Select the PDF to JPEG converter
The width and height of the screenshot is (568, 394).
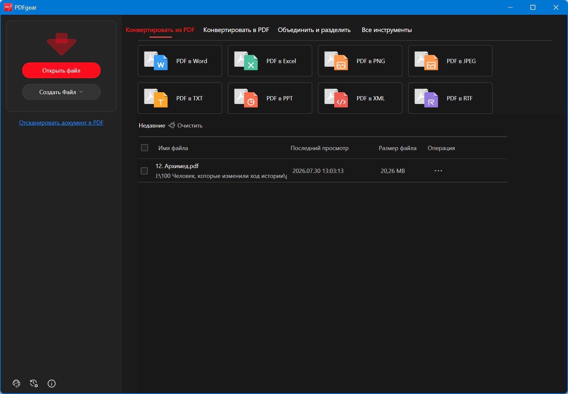tap(450, 61)
